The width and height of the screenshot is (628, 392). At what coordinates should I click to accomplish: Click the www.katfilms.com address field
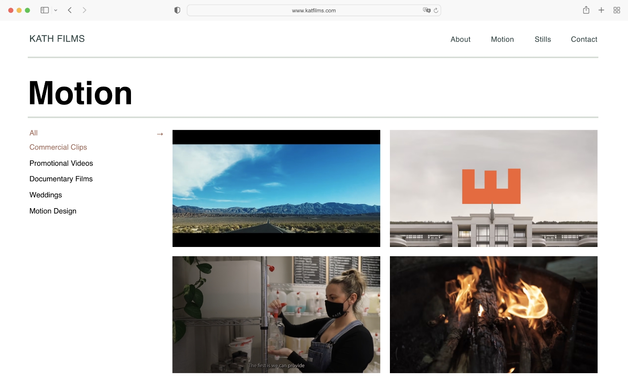pyautogui.click(x=314, y=10)
